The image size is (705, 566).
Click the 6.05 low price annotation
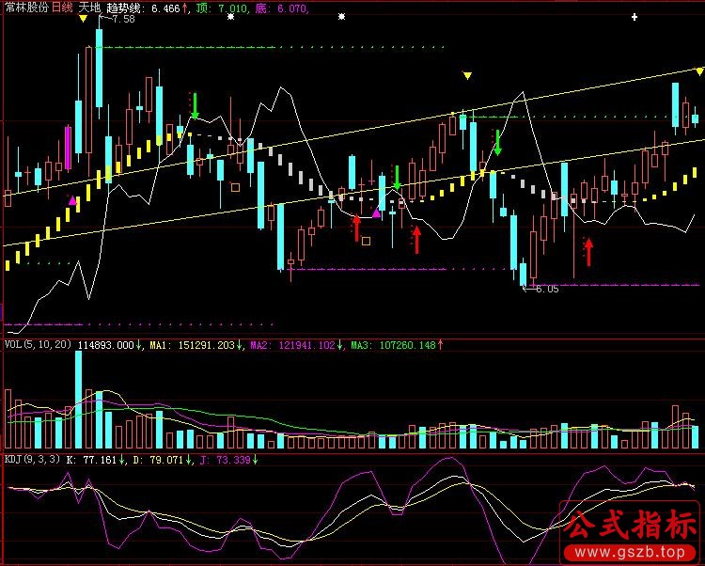point(545,289)
